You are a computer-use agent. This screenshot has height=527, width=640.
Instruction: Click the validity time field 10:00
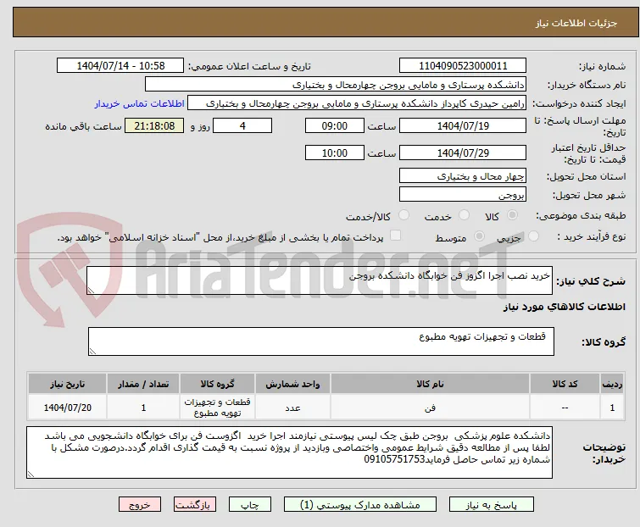pyautogui.click(x=335, y=153)
